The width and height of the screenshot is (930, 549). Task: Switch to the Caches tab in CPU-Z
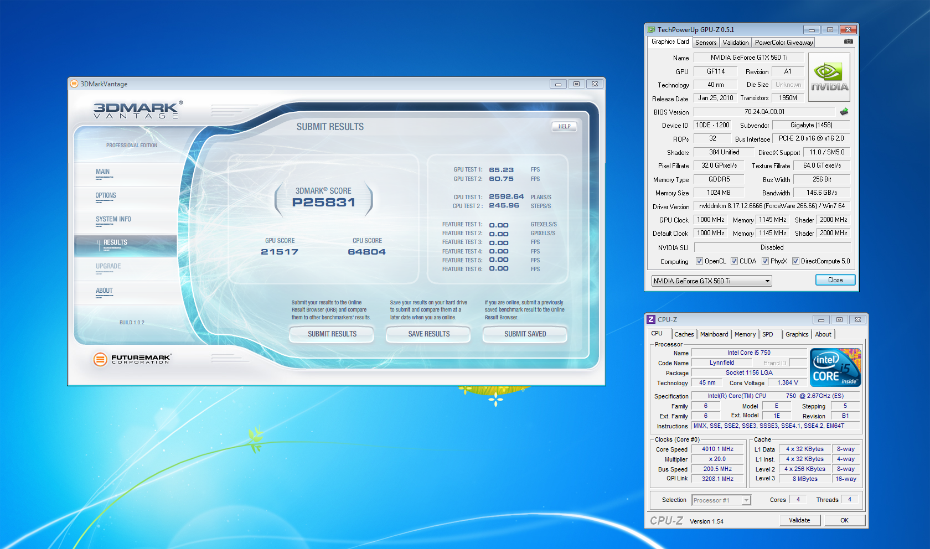point(684,334)
